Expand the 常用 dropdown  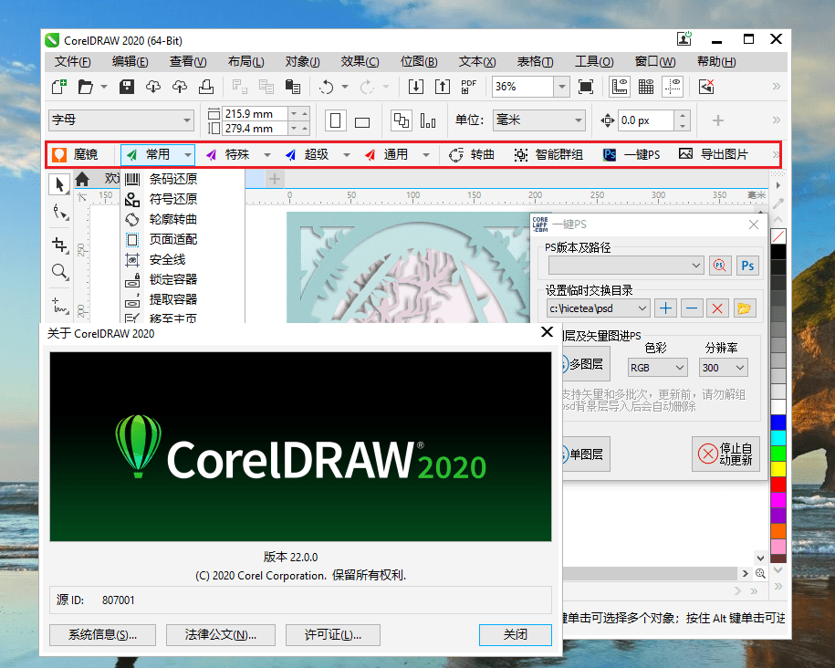point(187,155)
